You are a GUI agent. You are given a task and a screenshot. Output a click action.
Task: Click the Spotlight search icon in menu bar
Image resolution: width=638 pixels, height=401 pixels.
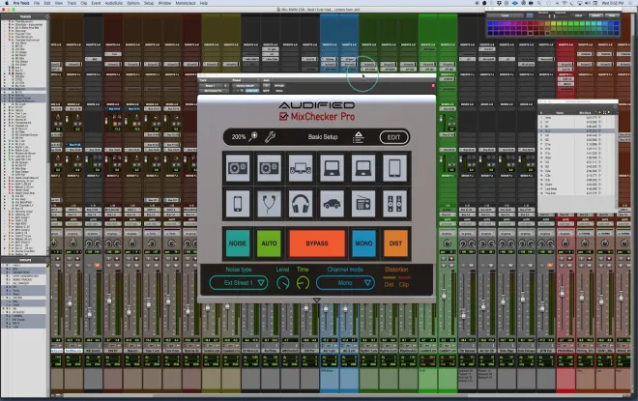coord(539,3)
